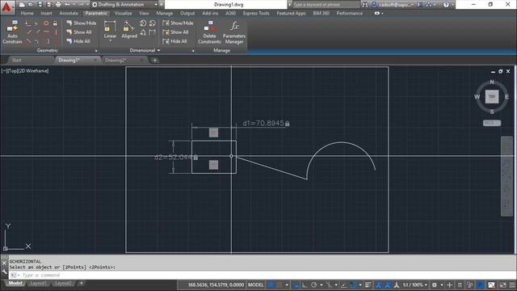
Task: Open the Geometric panel dialog launcher arrow
Action: tap(96, 51)
